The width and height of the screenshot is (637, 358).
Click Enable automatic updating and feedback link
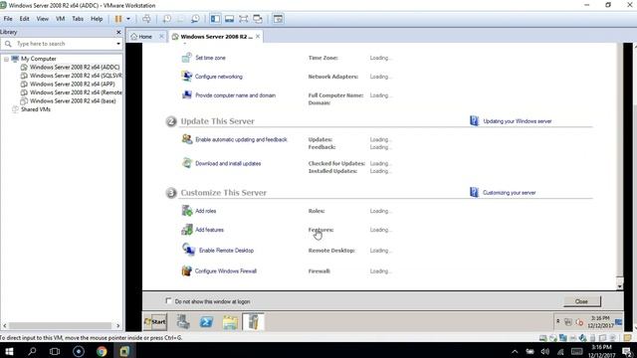[241, 139]
